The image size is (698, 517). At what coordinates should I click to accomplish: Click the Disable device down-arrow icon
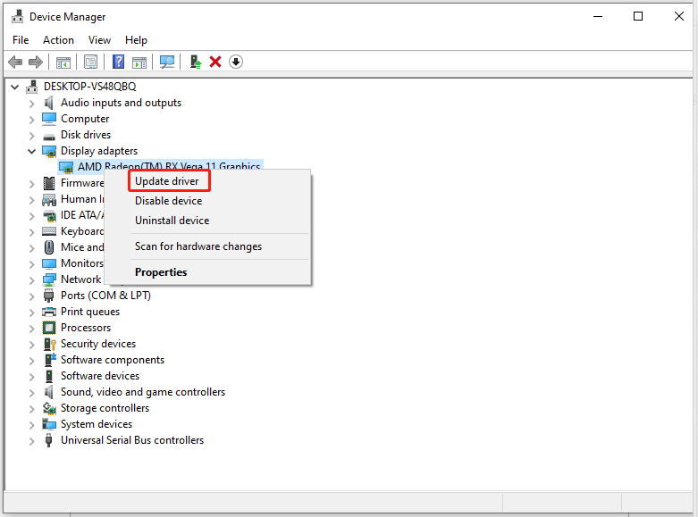(236, 62)
